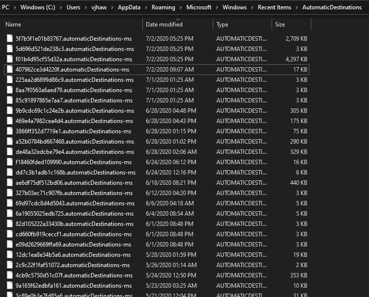Click file icon of 2c9c22f1faf51072.automaticDestinations-ms
This screenshot has height=297, width=369.
coord(10,265)
